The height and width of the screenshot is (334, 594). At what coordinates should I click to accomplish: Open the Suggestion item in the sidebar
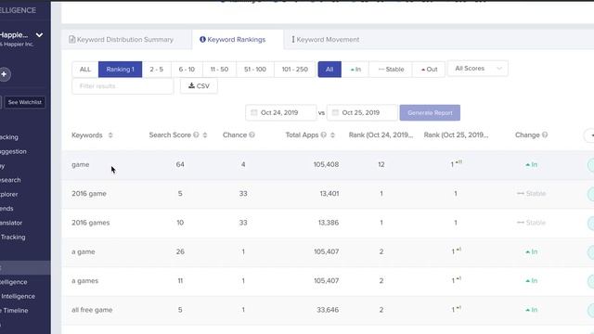[x=13, y=151]
